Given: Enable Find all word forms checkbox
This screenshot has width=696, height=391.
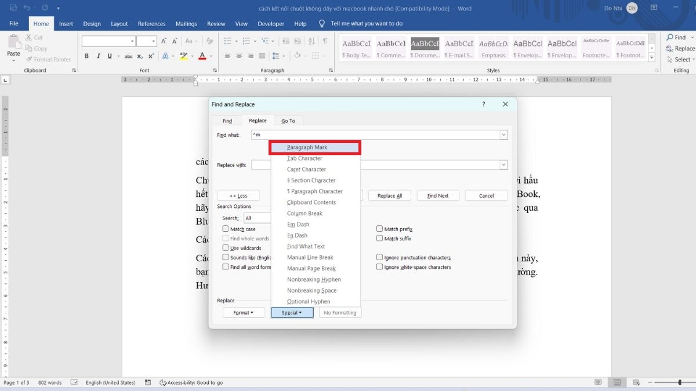Looking at the screenshot, I should [226, 267].
